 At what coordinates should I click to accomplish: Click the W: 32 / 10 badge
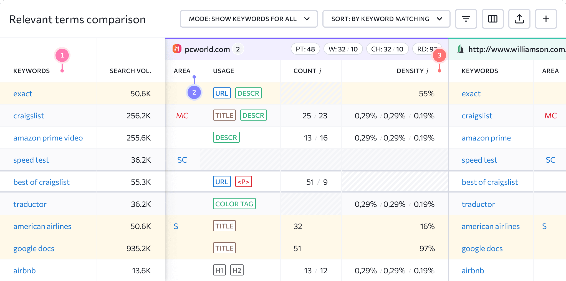pos(343,49)
